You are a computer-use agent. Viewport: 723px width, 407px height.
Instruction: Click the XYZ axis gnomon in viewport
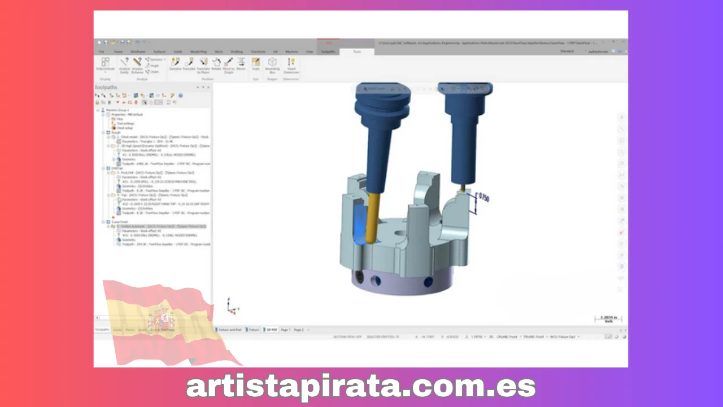pos(232,306)
